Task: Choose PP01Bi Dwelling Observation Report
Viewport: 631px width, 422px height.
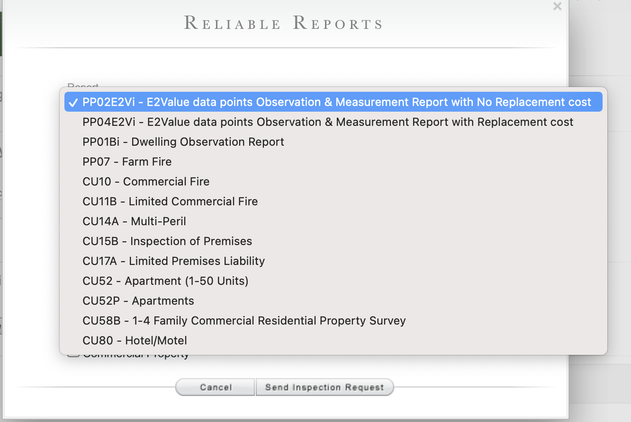Action: 333,142
